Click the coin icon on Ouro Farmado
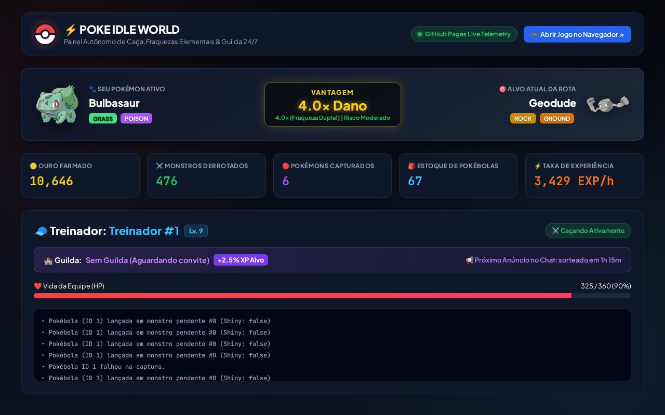Viewport: 665px width, 415px height. 33,166
